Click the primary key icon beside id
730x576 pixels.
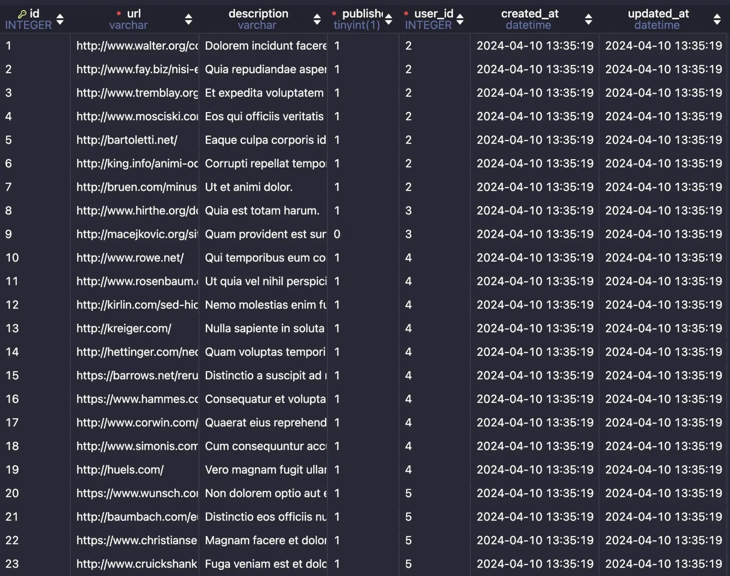click(22, 14)
